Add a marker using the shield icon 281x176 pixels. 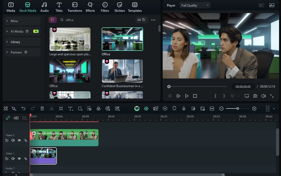[174, 108]
